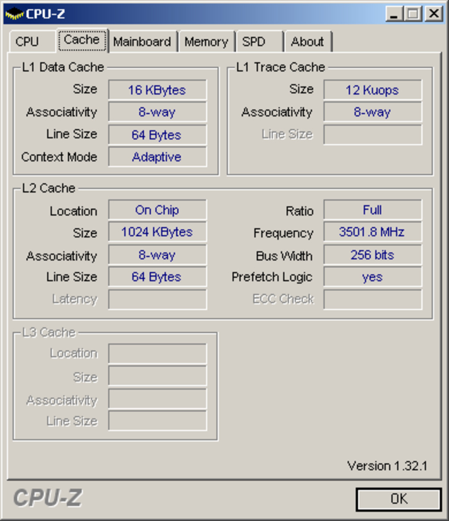Click the L1 Trace Cache group label
Image resolution: width=449 pixels, height=521 pixels.
point(281,67)
